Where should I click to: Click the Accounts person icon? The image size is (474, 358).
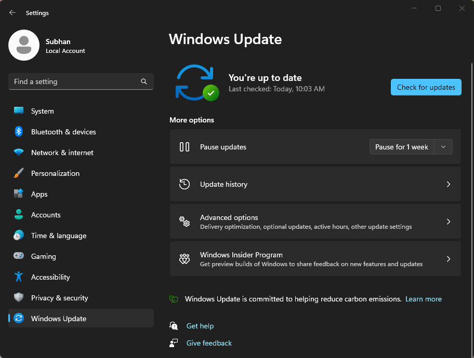pyautogui.click(x=19, y=214)
